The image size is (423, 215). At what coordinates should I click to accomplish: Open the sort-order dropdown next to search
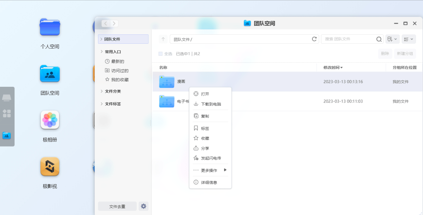pos(392,39)
